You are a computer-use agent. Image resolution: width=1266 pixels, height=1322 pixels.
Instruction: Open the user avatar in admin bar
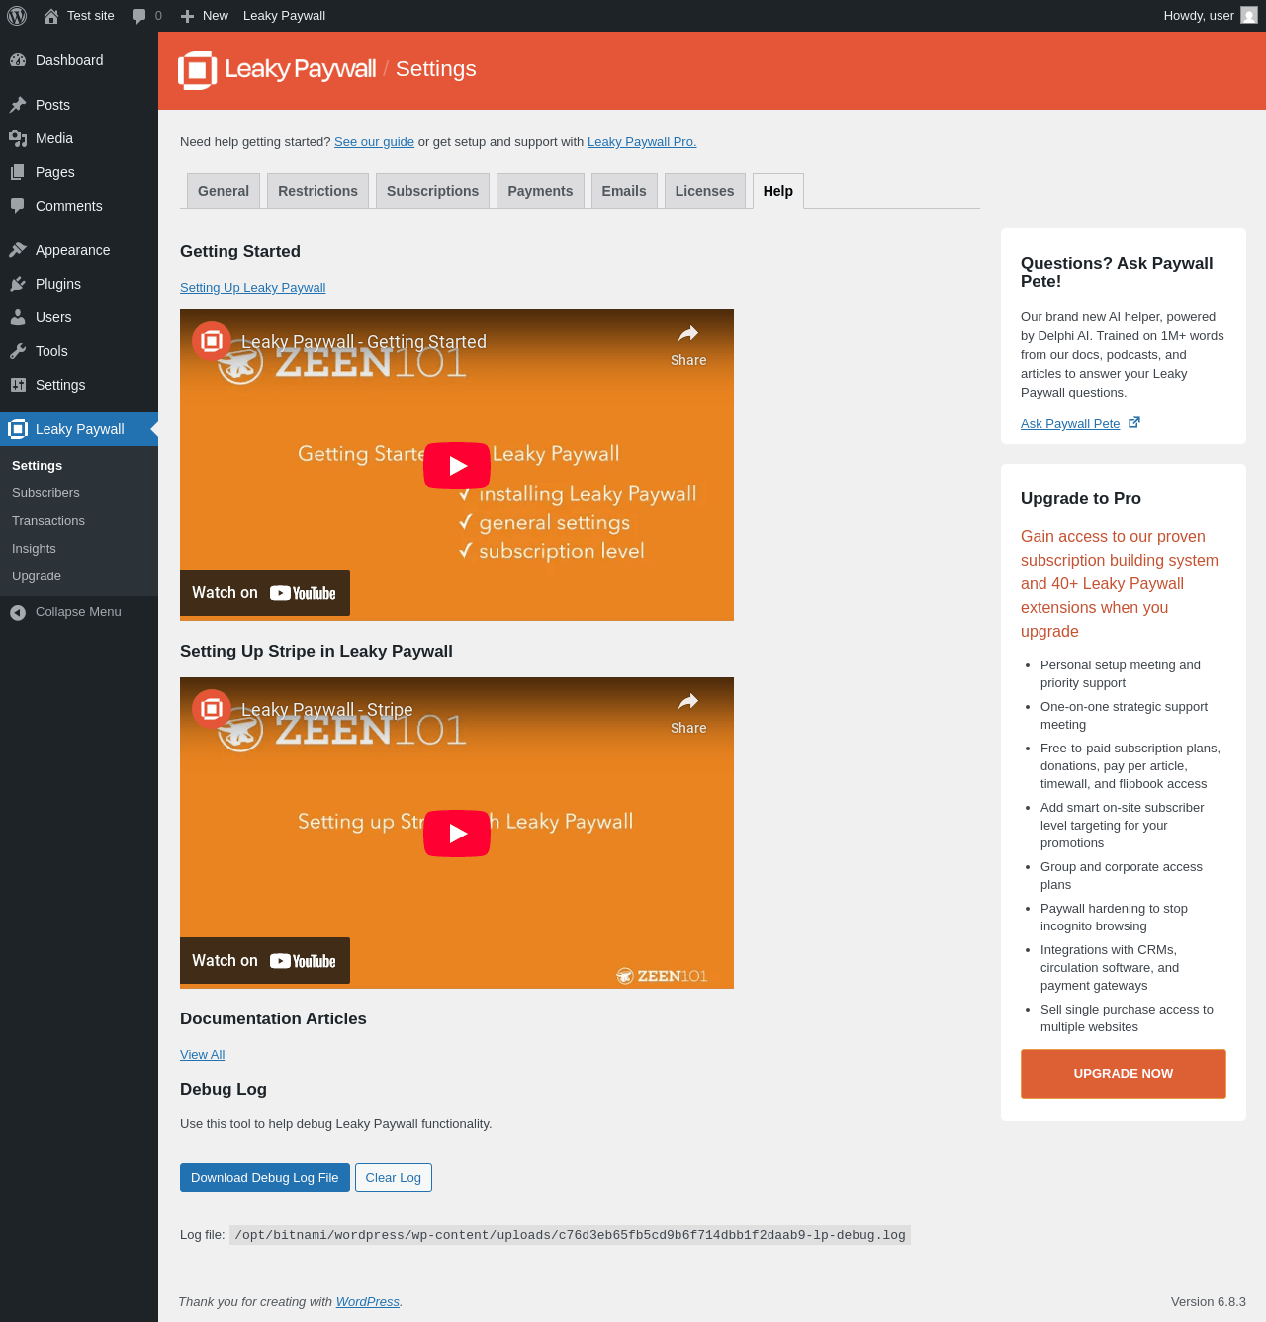pos(1249,16)
